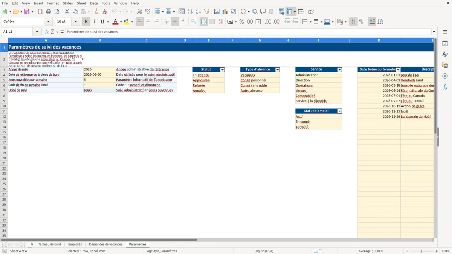
Task: Click the Export as PDF icon
Action: [x=40, y=12]
